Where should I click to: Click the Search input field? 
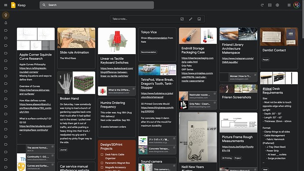click(97, 5)
